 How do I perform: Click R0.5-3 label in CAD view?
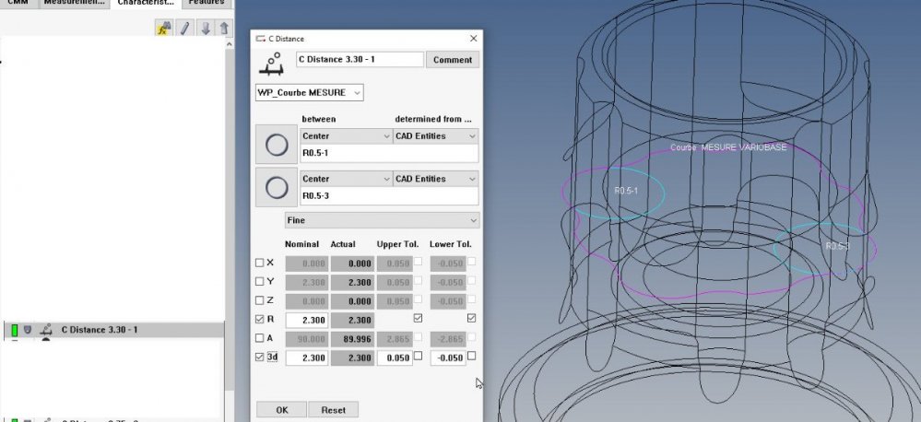[x=838, y=246]
